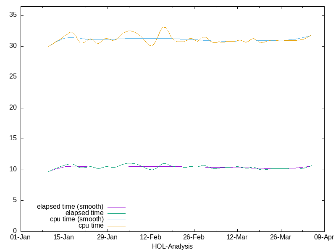336x252 pixels.
Task: Select the 09-Apr date tick label
Action: (x=324, y=237)
